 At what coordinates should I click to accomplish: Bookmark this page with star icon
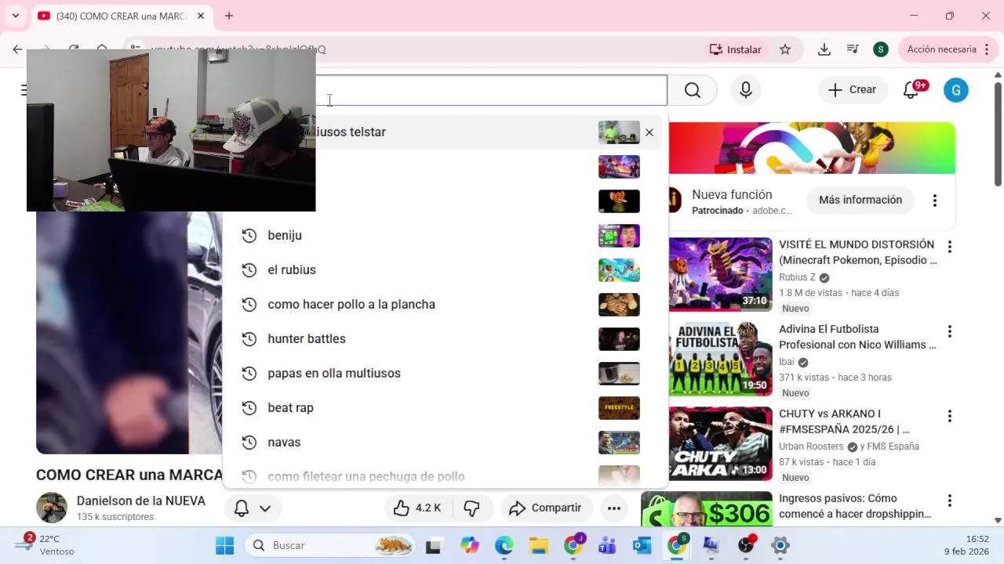tap(785, 49)
